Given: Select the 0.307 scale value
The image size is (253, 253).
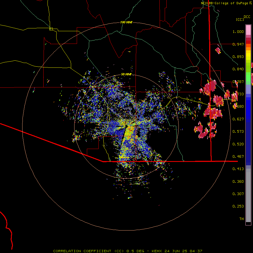Looking at the screenshot, I should click(238, 194).
